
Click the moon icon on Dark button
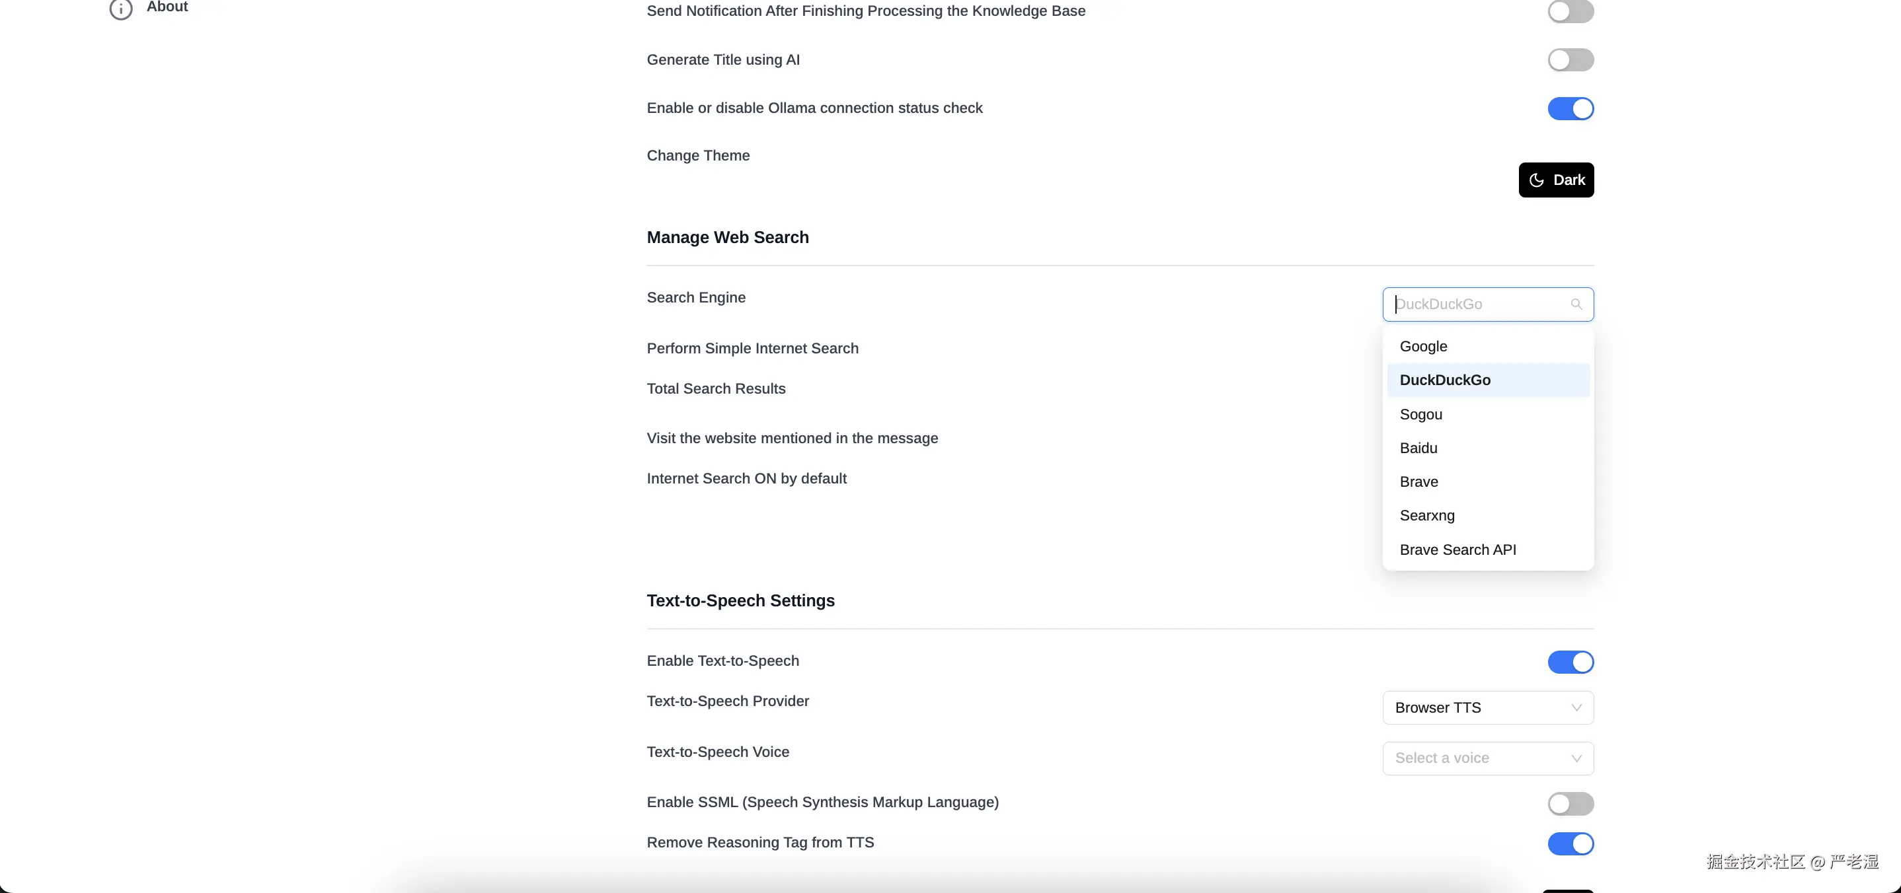(1536, 180)
